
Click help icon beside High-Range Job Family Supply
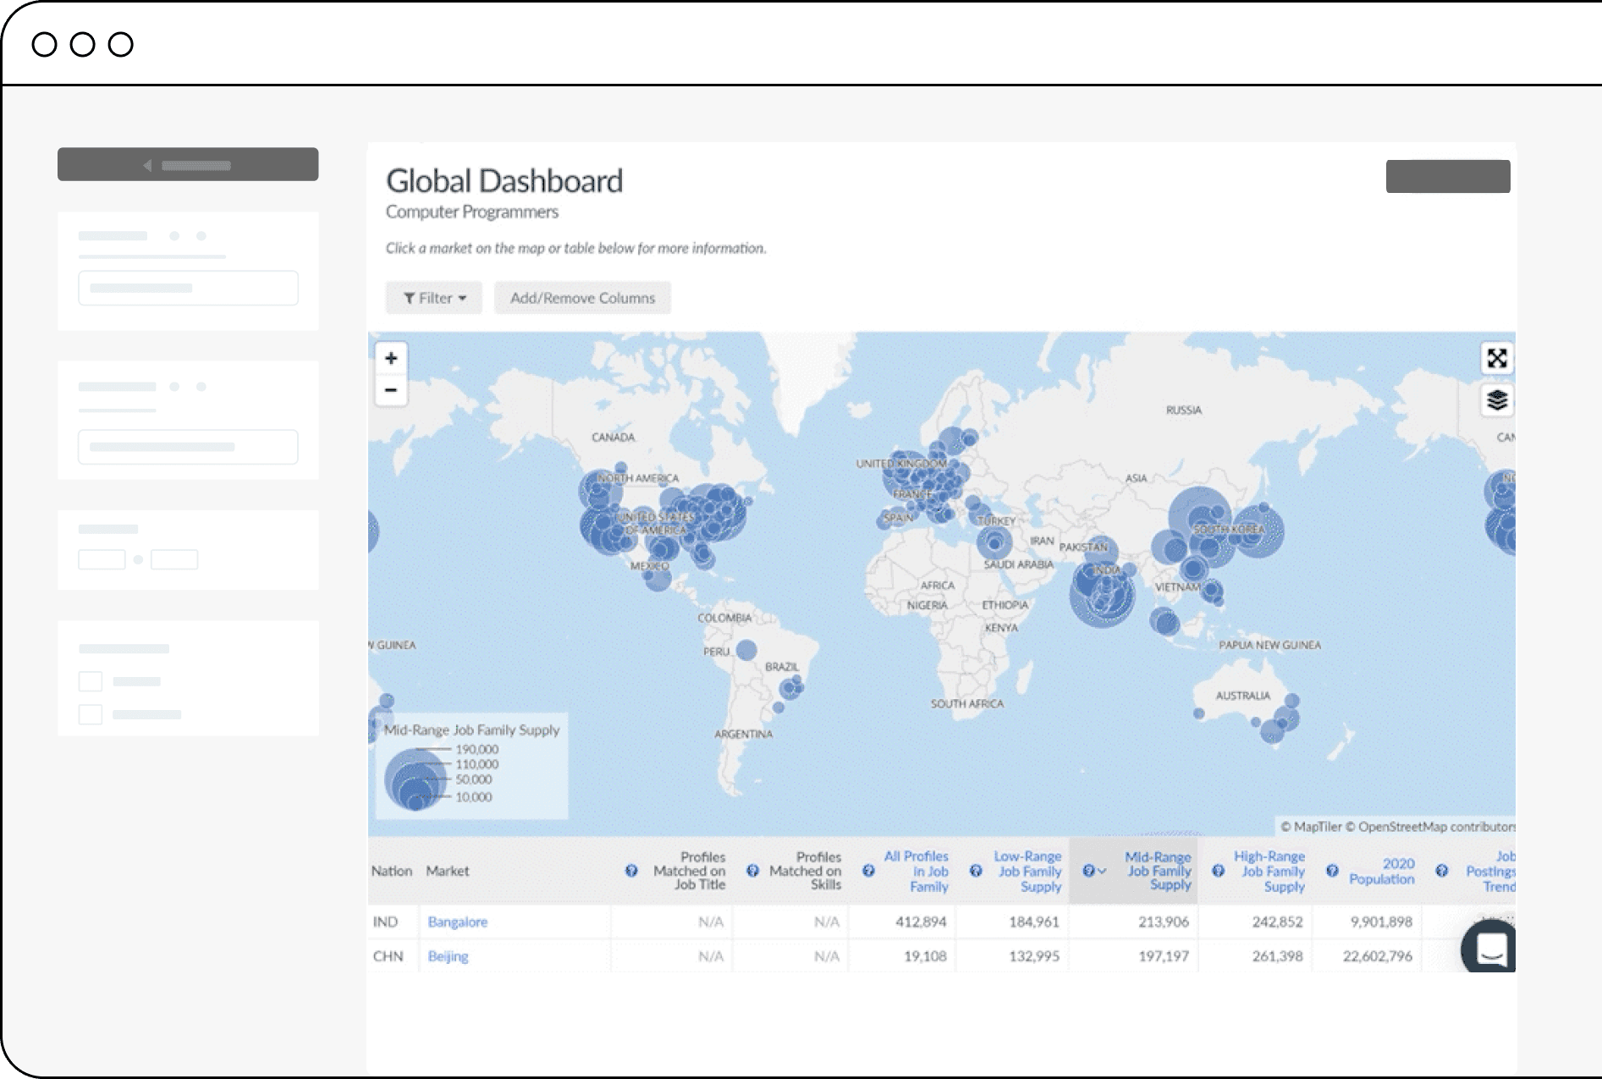[x=1218, y=871]
